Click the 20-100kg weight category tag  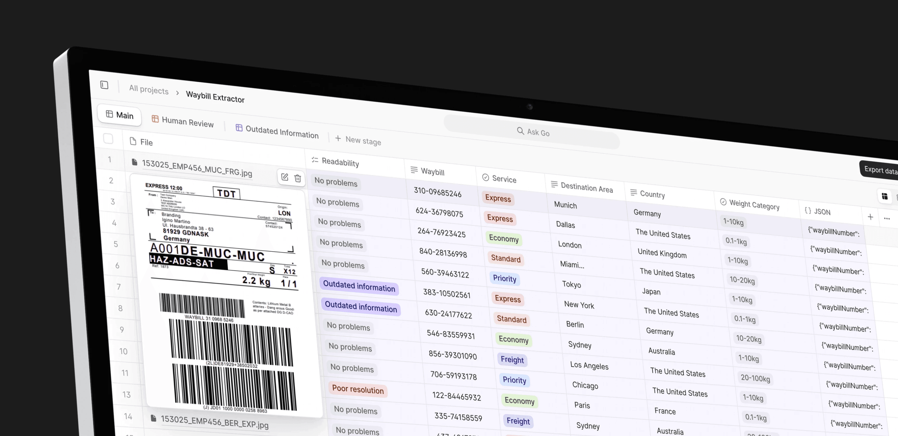[x=755, y=378]
